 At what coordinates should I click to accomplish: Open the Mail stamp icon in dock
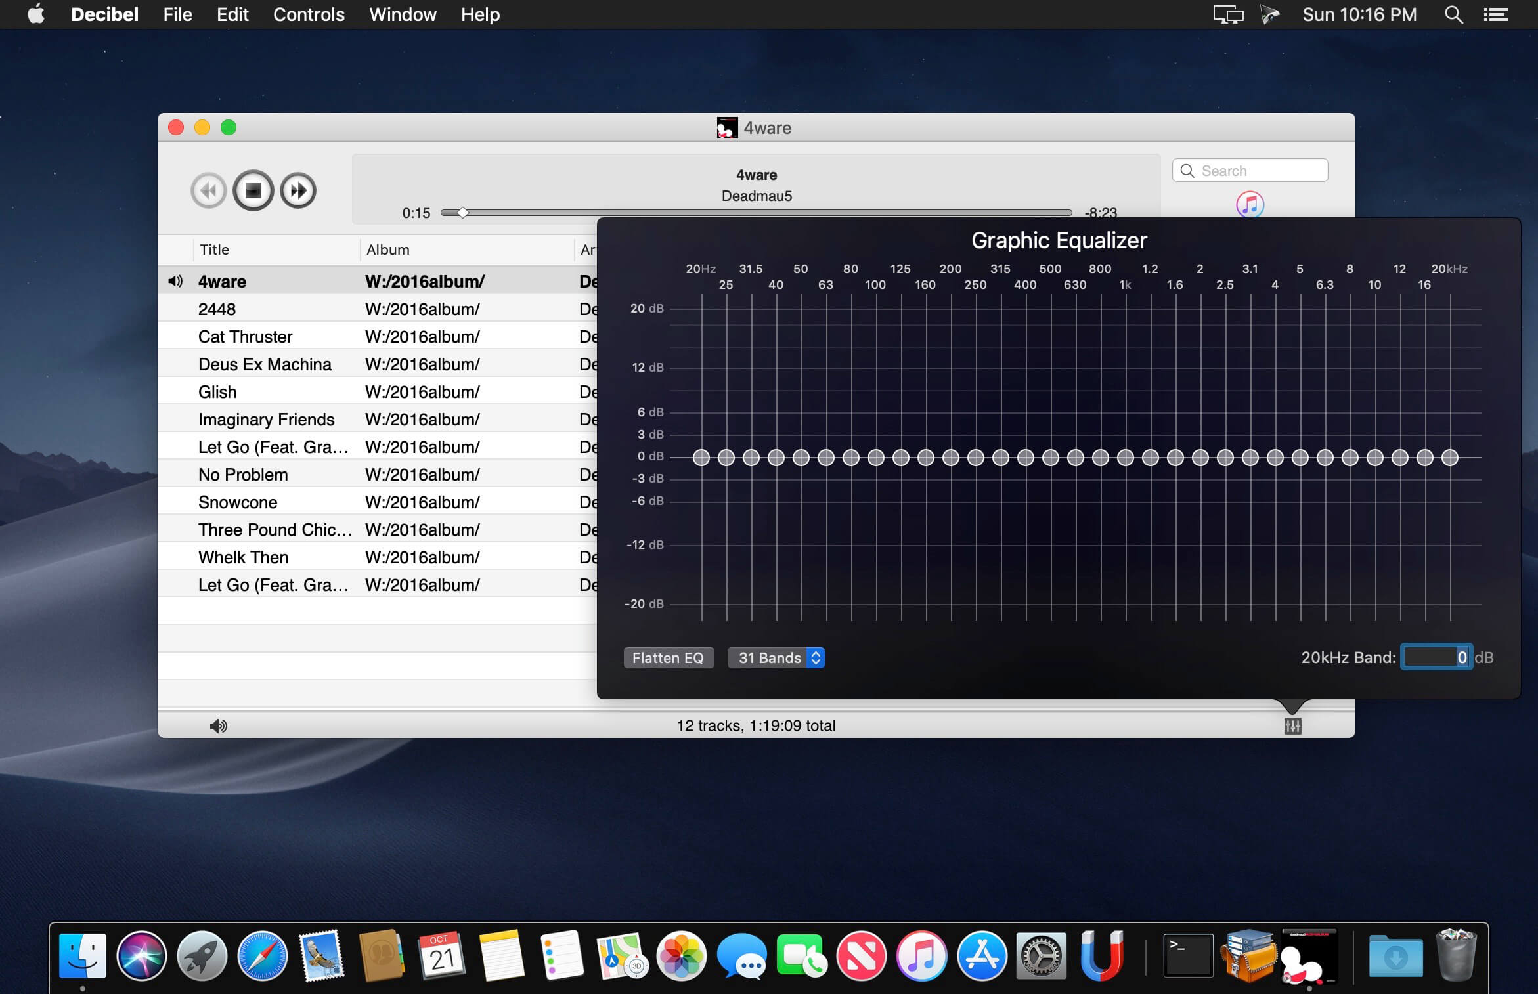click(x=322, y=955)
